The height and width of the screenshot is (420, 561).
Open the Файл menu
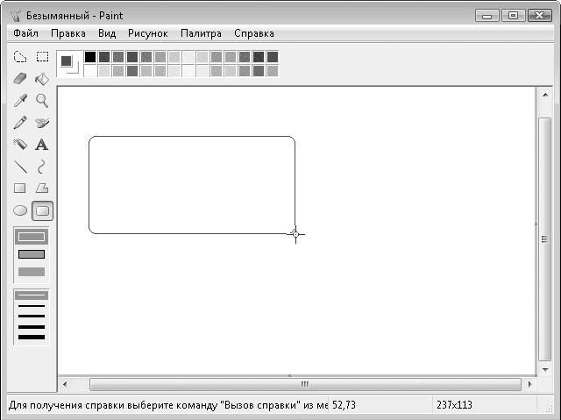point(26,33)
